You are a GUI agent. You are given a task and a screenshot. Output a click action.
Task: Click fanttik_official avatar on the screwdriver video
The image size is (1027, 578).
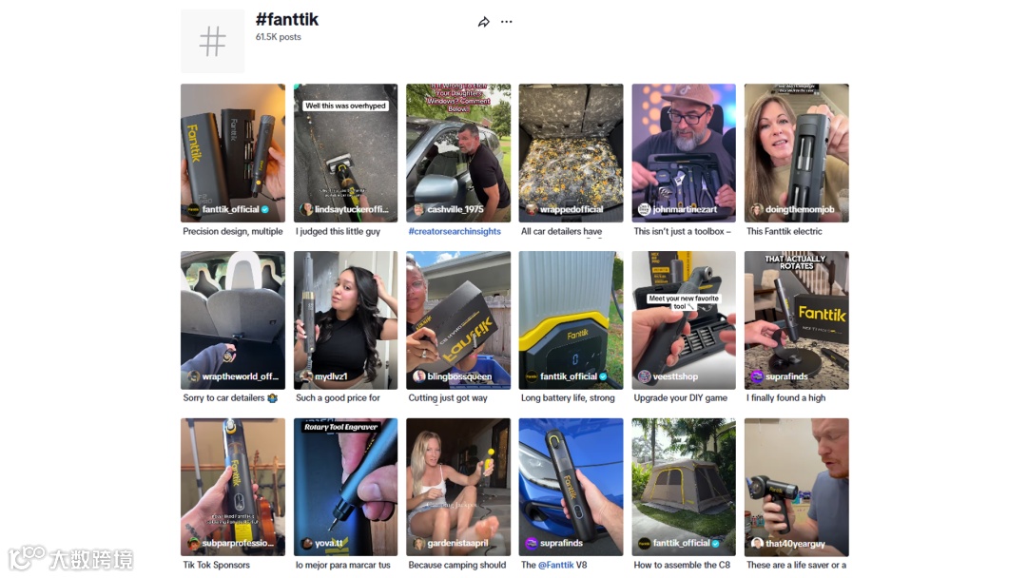pos(193,209)
